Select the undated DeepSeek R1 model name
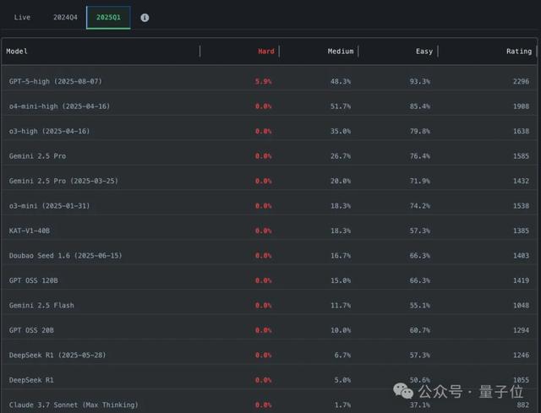 pos(31,380)
